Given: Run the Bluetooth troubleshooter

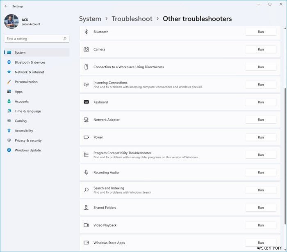Looking at the screenshot, I should (261, 32).
